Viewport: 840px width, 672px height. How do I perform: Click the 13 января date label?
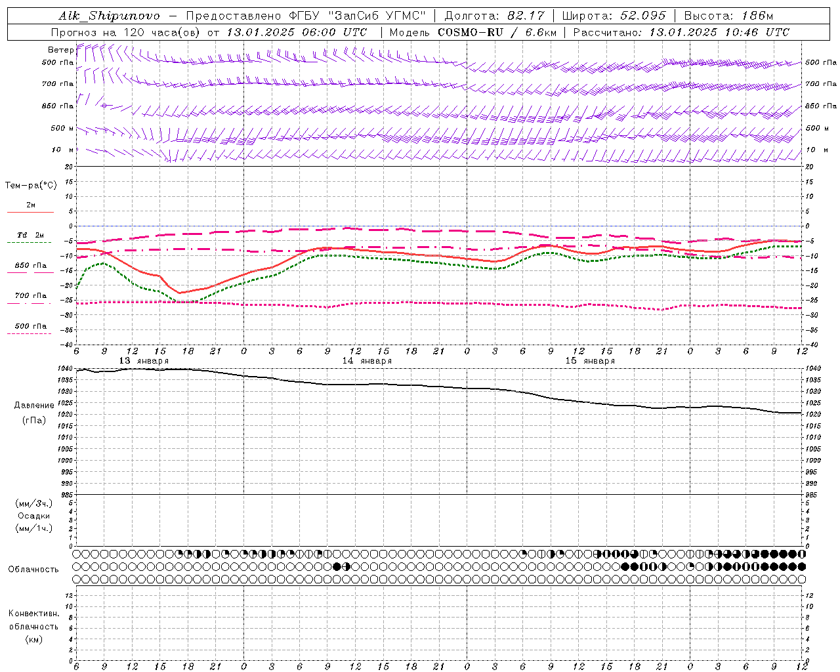pos(144,361)
